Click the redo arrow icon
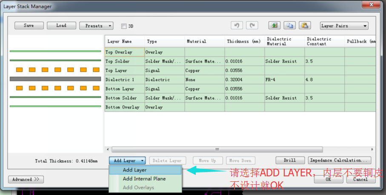This screenshot has height=195, width=386. 252,25
